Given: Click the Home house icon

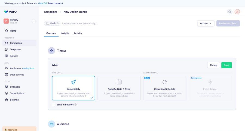Looking at the screenshot, I should click(x=7, y=31).
